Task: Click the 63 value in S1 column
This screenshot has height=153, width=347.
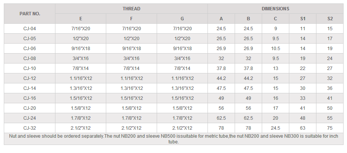Action: [x=303, y=128]
